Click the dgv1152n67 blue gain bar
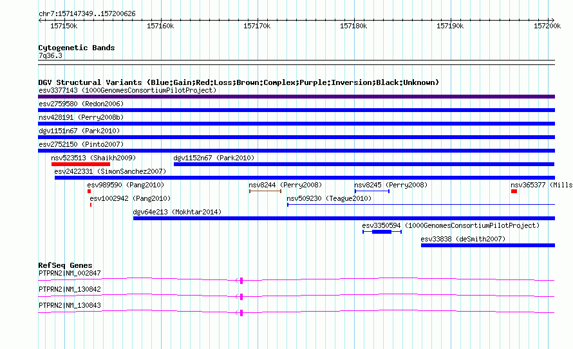573x349 pixels. [x=364, y=164]
